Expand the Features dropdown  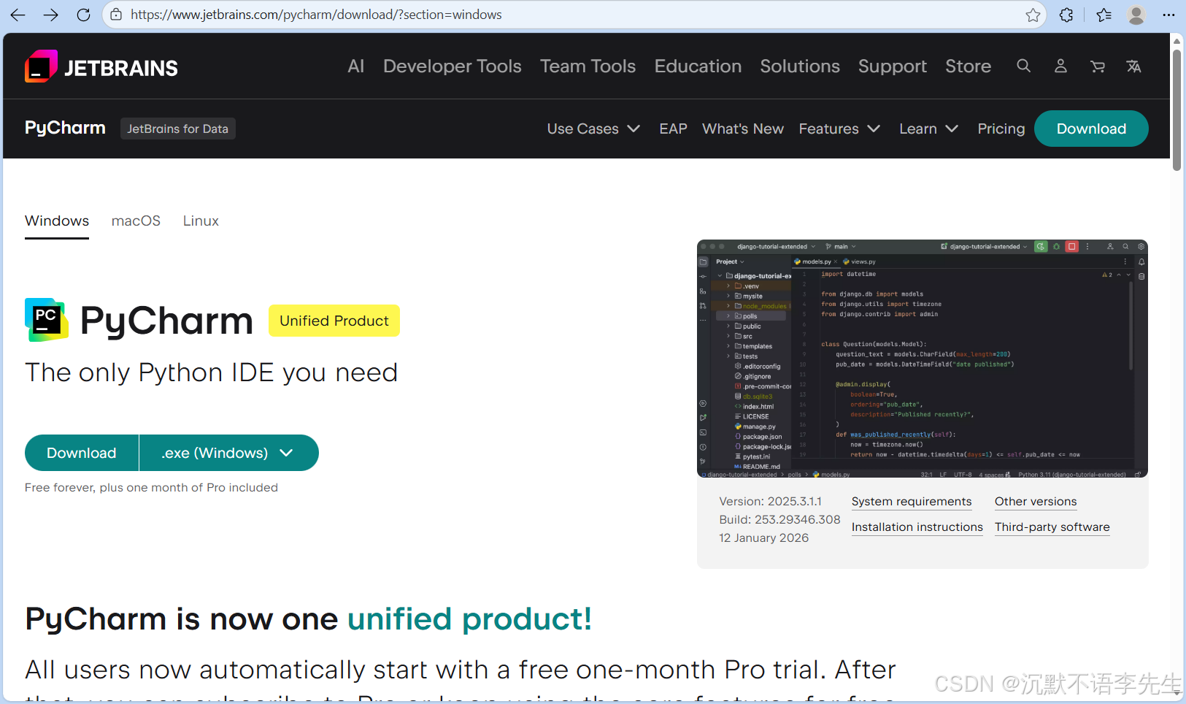click(839, 129)
